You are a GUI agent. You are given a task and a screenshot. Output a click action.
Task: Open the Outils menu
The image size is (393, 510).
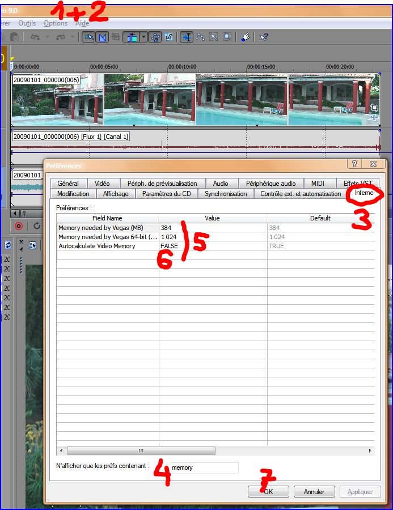point(27,23)
